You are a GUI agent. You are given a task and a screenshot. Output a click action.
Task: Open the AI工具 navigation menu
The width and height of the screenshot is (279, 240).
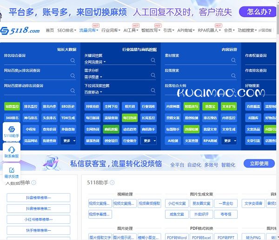pos(131,30)
